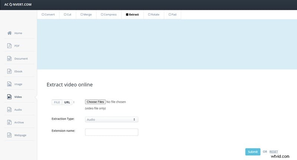Click the blue Submit button
297x160 pixels.
pyautogui.click(x=252, y=152)
